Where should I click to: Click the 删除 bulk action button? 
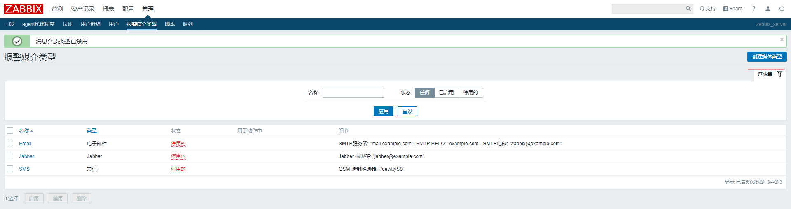(x=82, y=198)
